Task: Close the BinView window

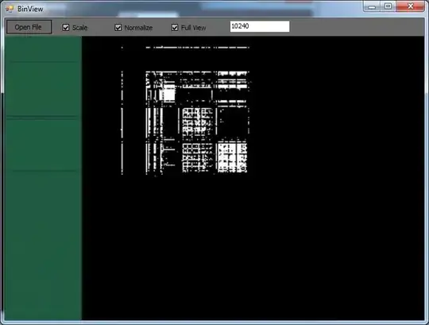Action: (410, 6)
